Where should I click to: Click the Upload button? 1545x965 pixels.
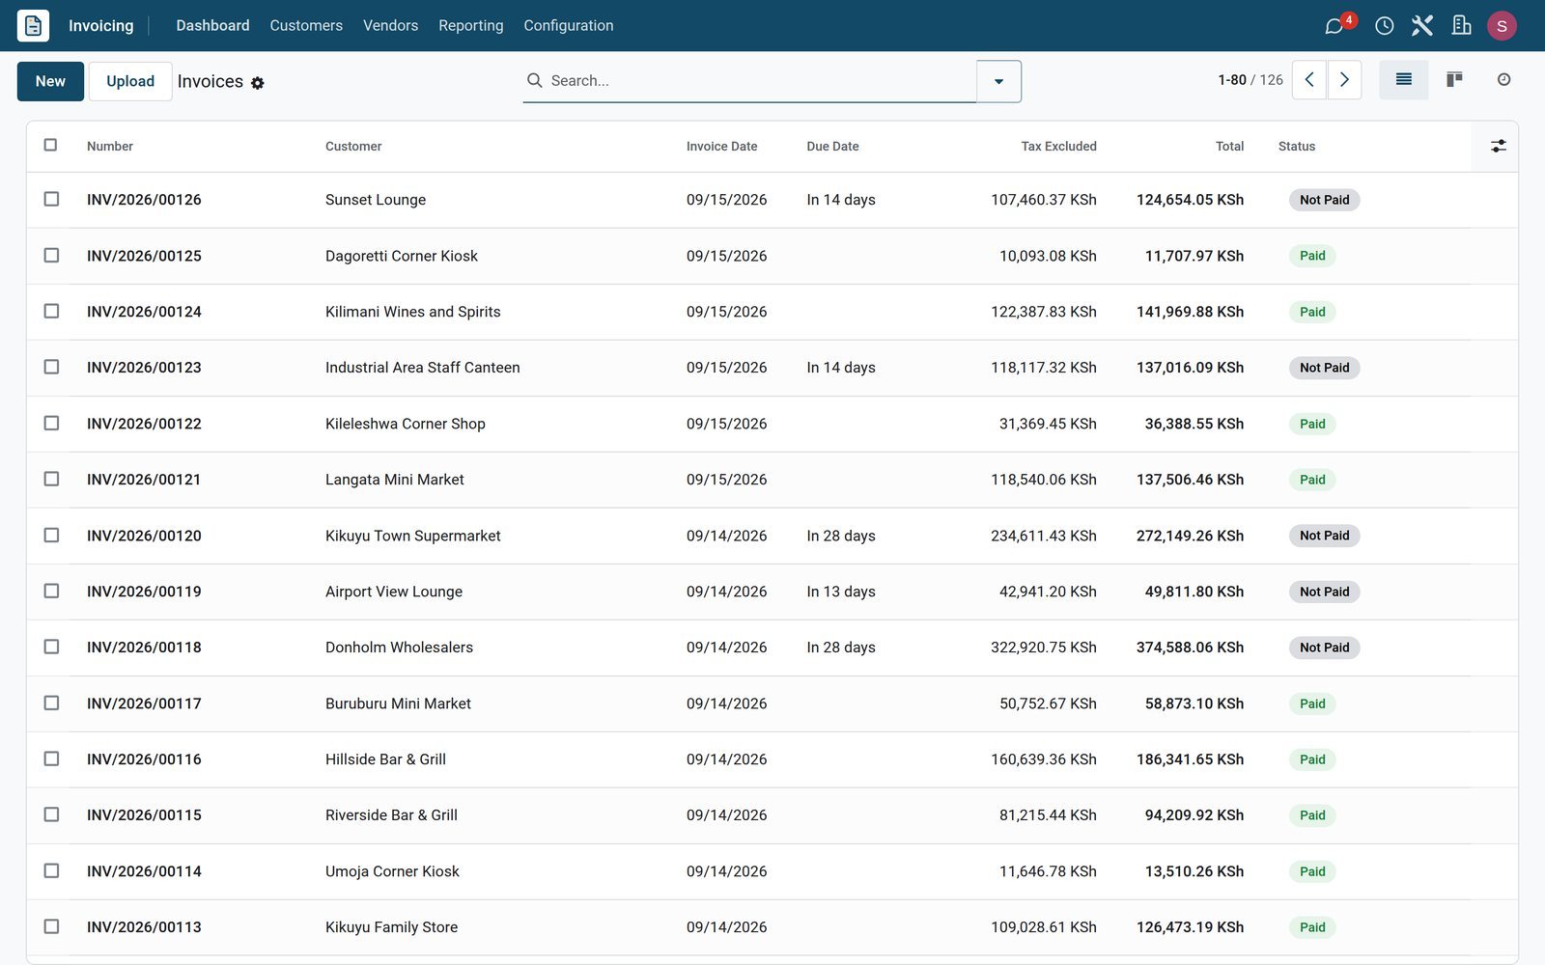point(130,81)
